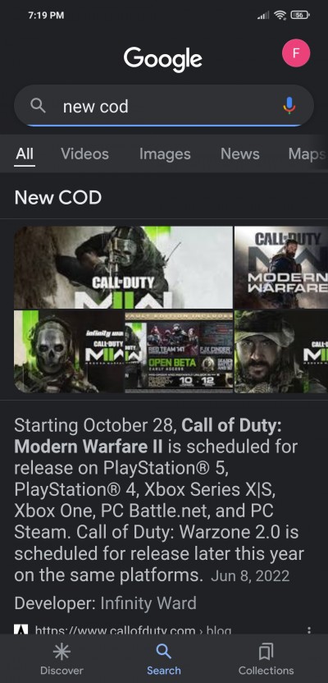Viewport: 328px width, 683px height.
Task: Open the callofduty.com blog link
Action: (x=133, y=630)
